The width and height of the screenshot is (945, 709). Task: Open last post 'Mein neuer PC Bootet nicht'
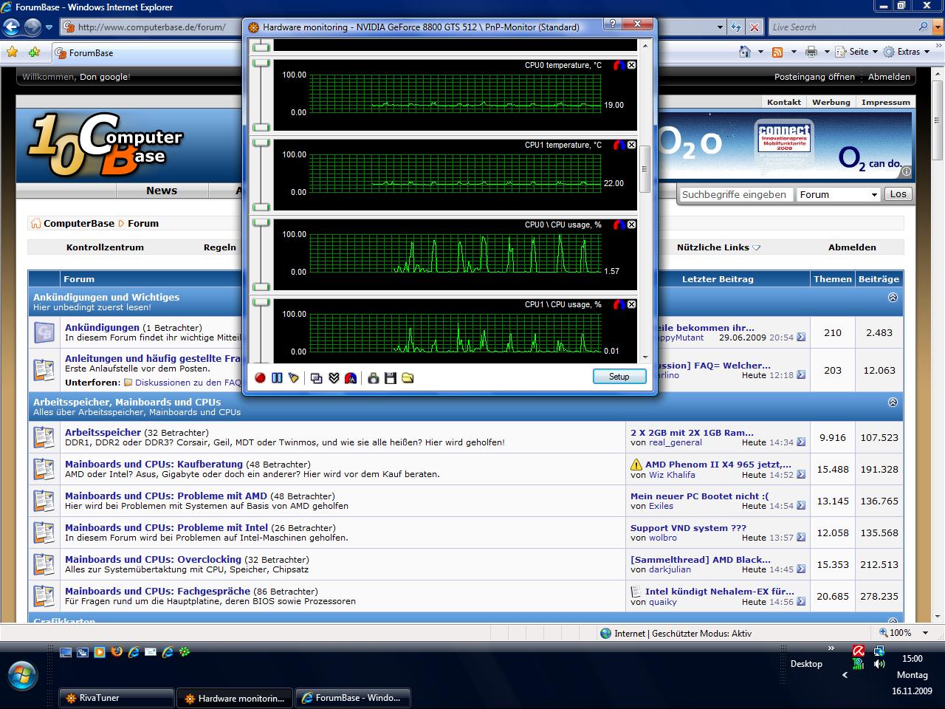699,496
